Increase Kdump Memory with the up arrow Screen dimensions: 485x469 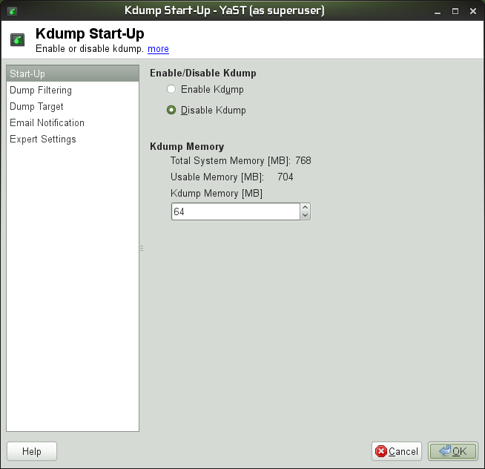coord(306,207)
